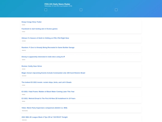Open the F-Zero Game Builder Garage article

point(48,48)
